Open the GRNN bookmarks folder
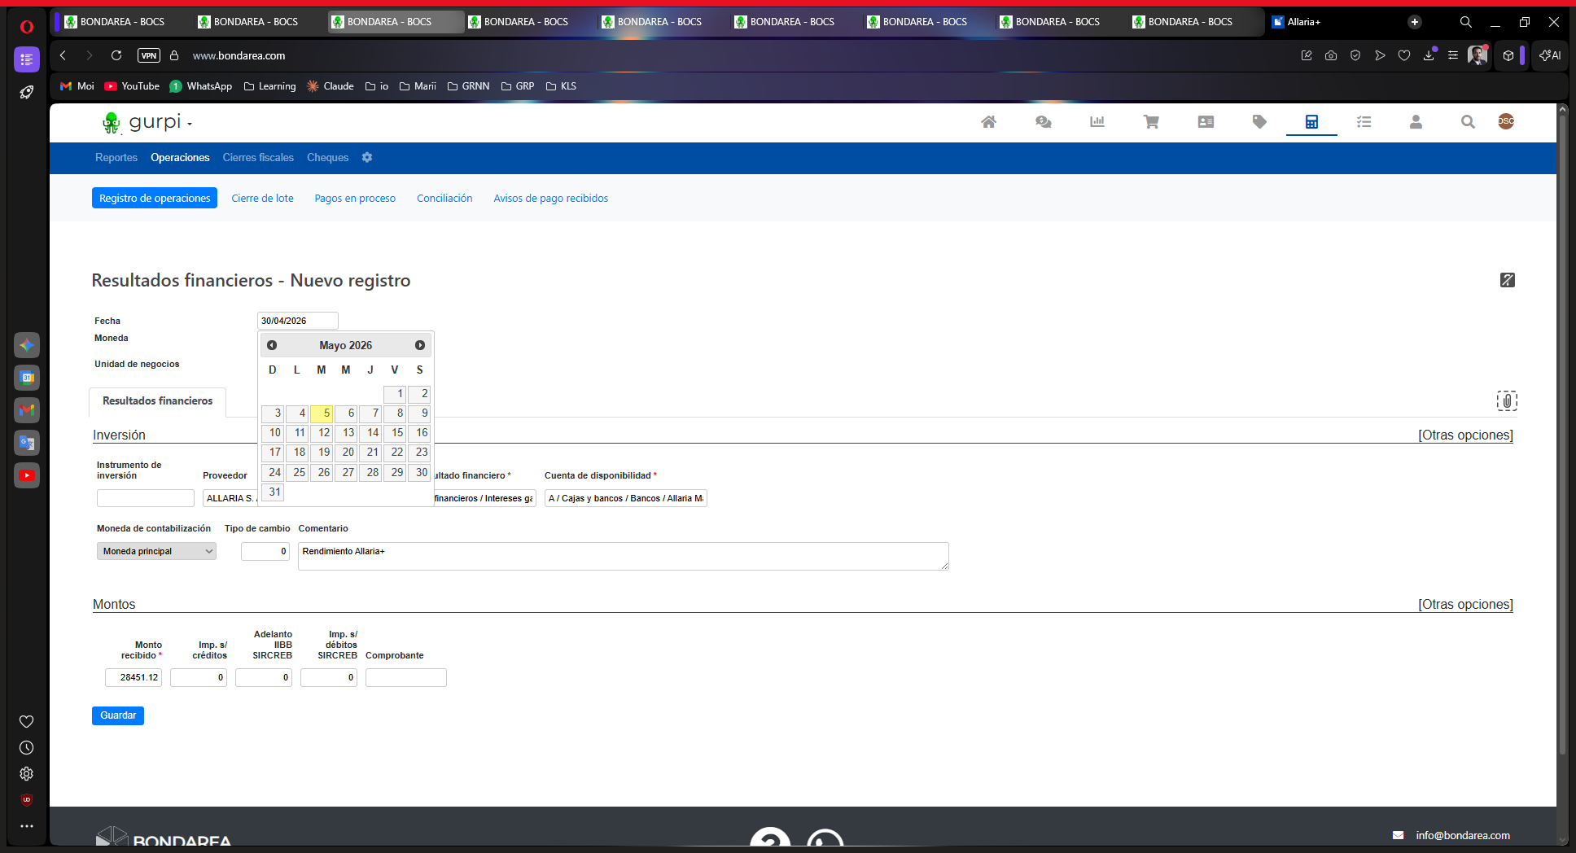The height and width of the screenshot is (853, 1576). (x=469, y=86)
